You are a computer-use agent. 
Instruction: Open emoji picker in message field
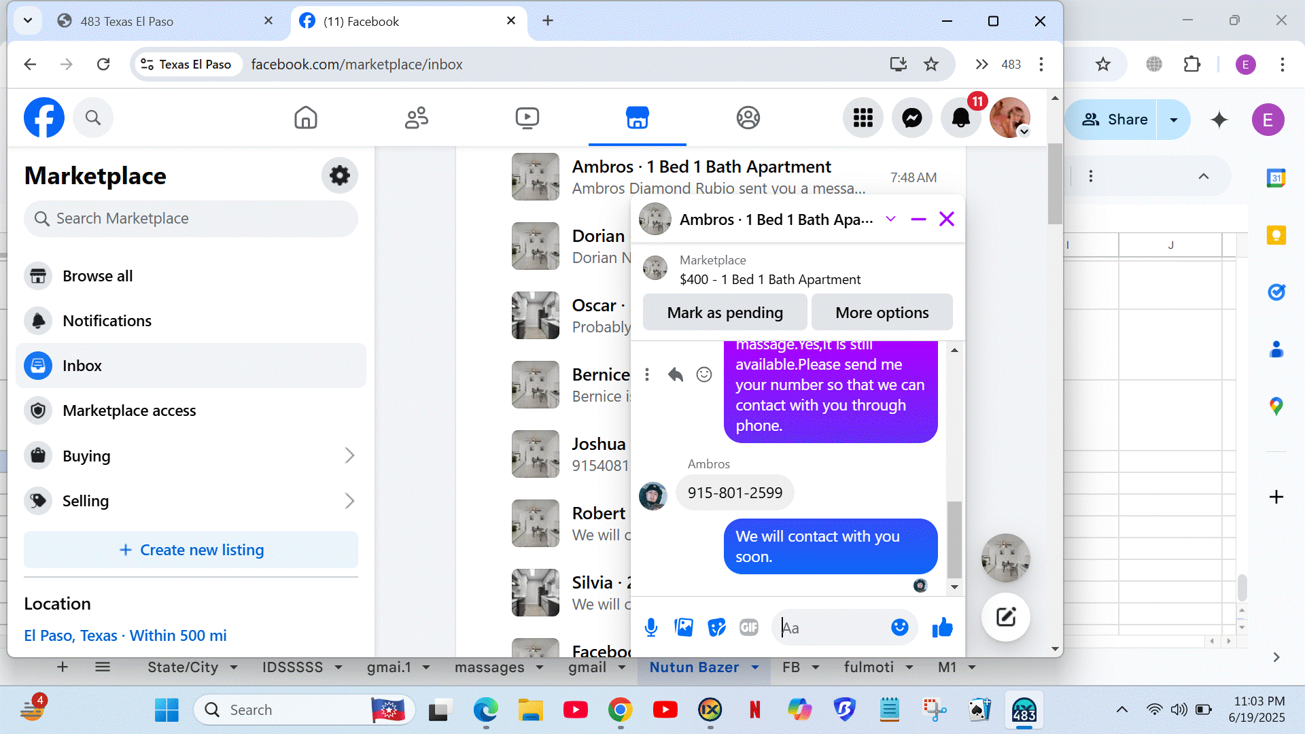click(x=899, y=627)
